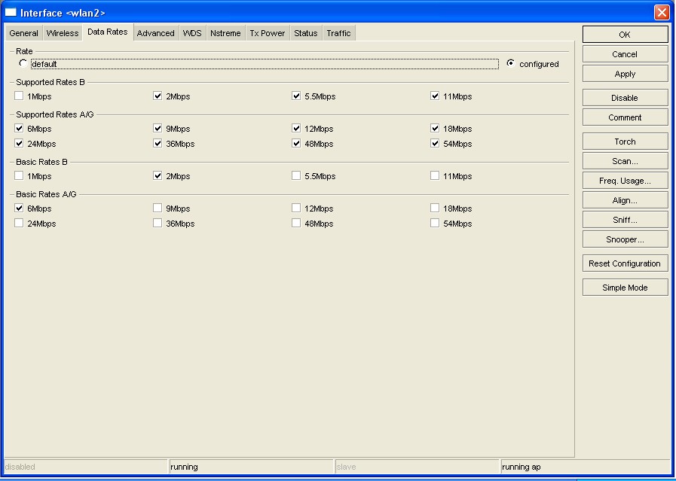Open the Scan... dialog
The image size is (676, 481).
(x=625, y=161)
